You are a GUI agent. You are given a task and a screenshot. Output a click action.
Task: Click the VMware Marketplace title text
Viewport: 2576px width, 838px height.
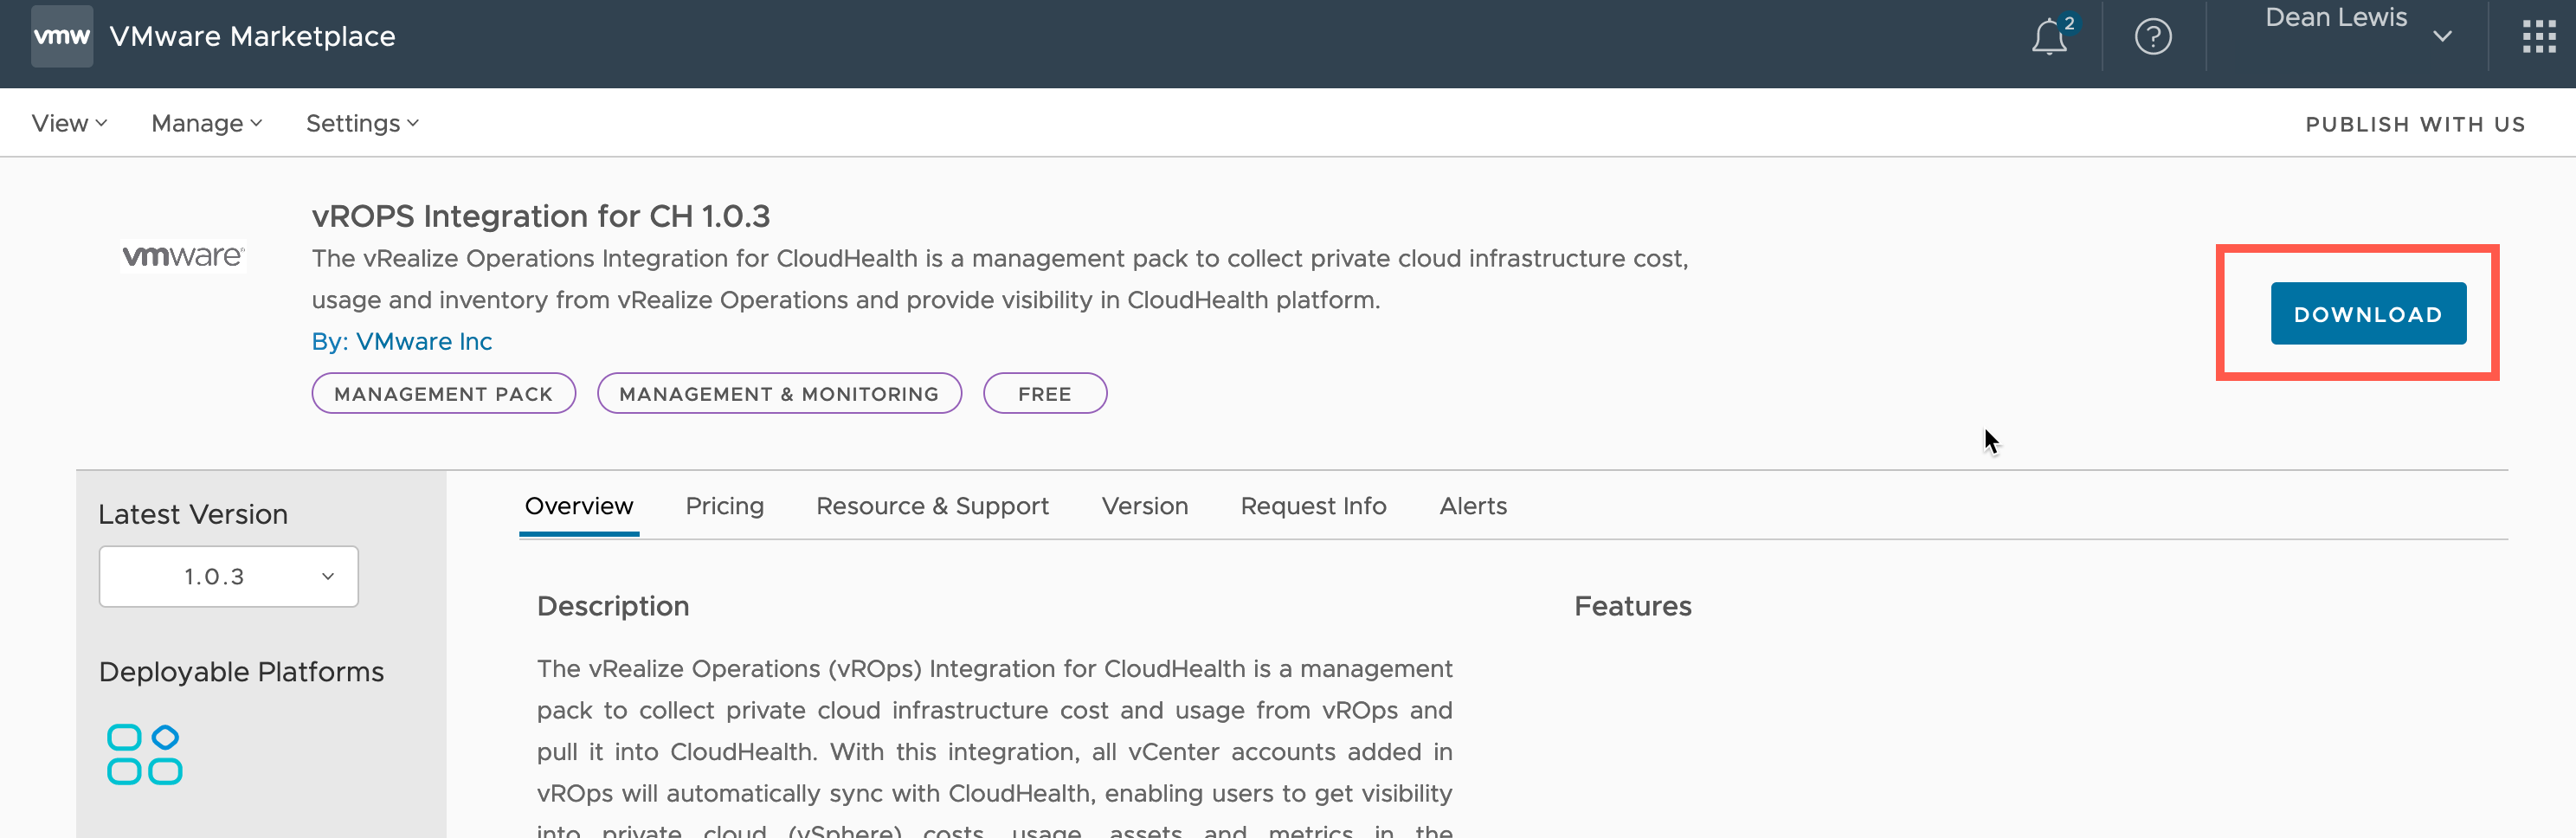(252, 36)
